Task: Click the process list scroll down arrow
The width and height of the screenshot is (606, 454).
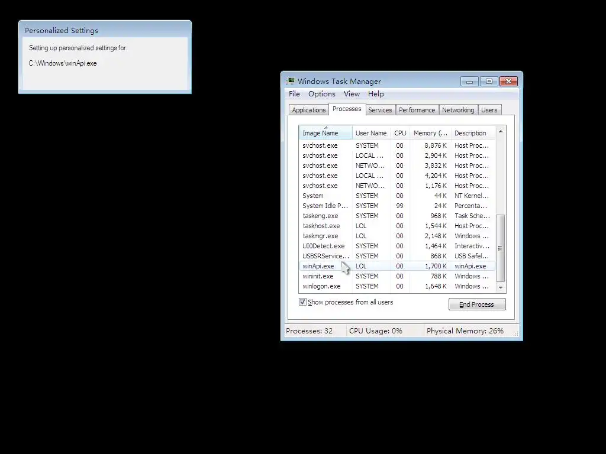Action: pyautogui.click(x=501, y=288)
